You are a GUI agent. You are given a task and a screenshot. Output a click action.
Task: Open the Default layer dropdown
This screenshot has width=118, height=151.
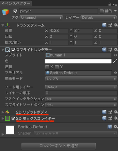click(98, 18)
